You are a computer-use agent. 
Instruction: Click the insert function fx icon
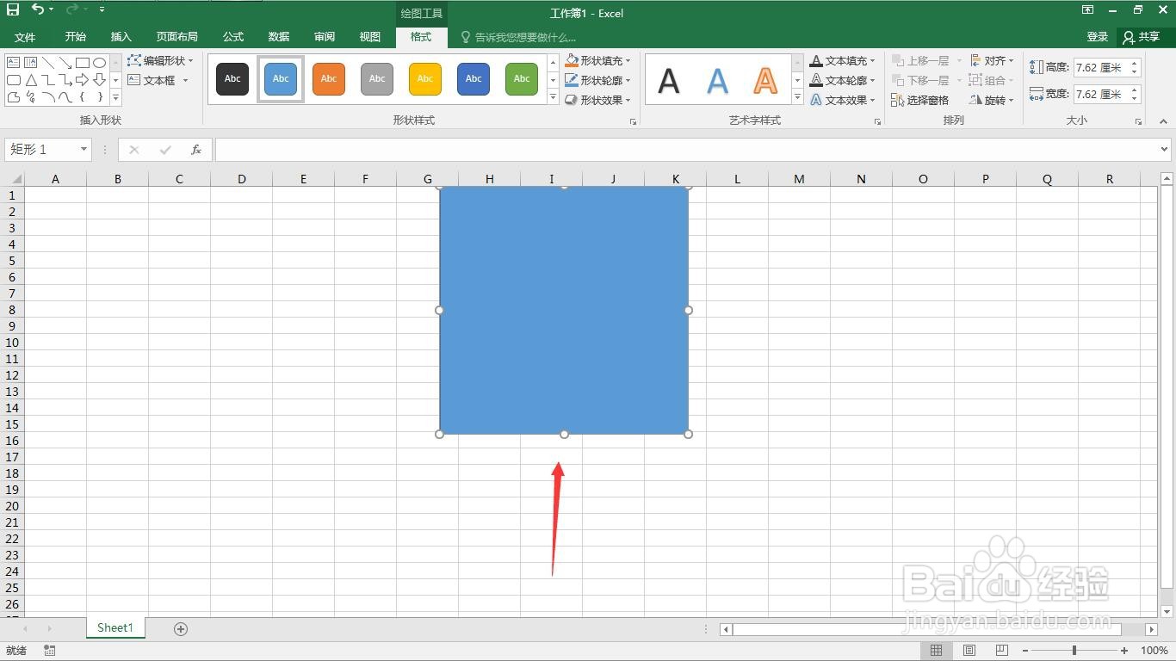pyautogui.click(x=196, y=150)
